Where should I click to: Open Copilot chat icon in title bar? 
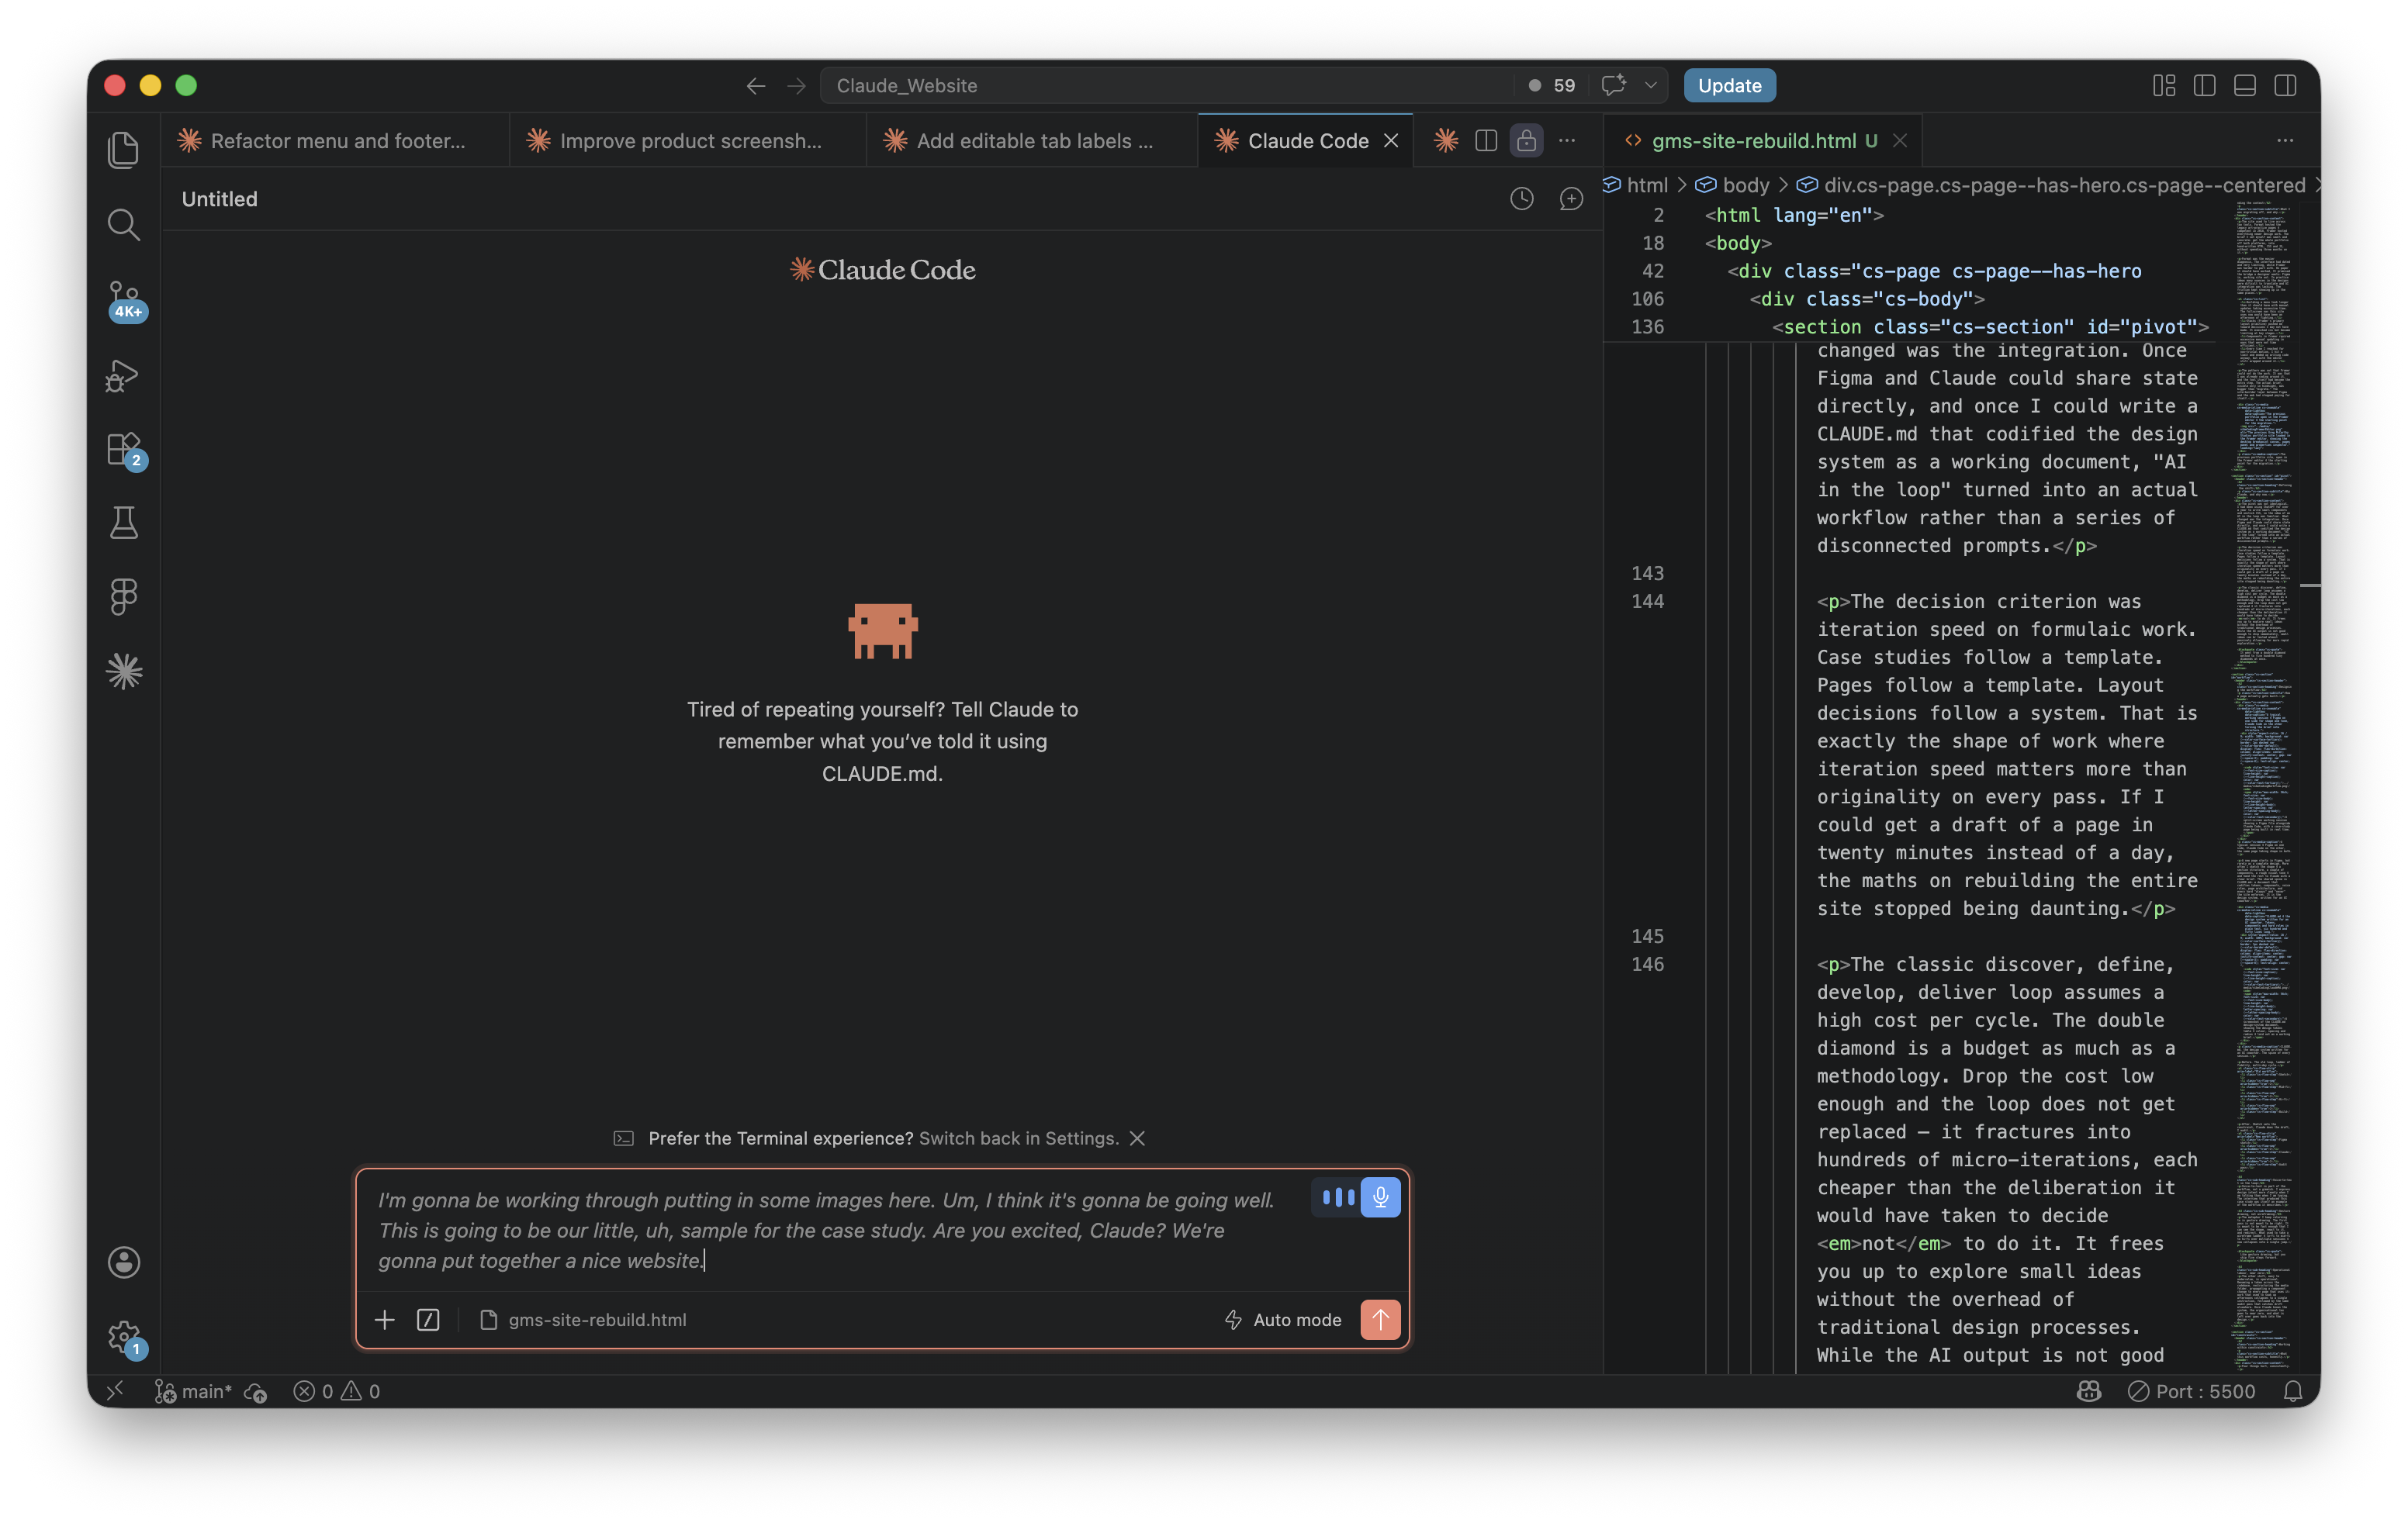pos(1613,86)
